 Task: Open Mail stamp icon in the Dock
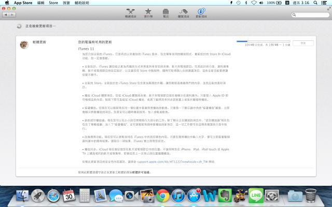click(x=100, y=196)
